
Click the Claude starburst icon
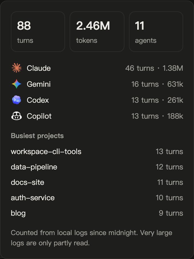pos(17,68)
